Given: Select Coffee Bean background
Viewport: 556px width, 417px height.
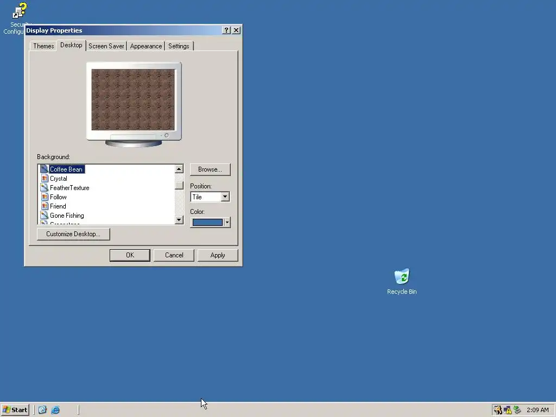Looking at the screenshot, I should (x=66, y=169).
